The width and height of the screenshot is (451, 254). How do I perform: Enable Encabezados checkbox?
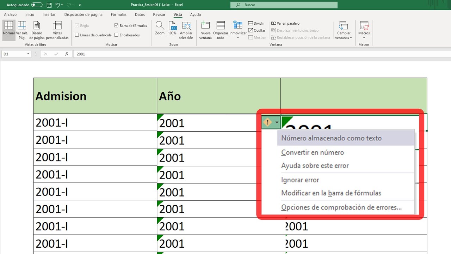117,35
